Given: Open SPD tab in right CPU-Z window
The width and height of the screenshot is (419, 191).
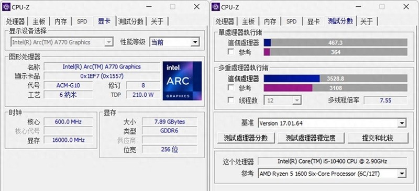Looking at the screenshot, I should pyautogui.click(x=291, y=21).
